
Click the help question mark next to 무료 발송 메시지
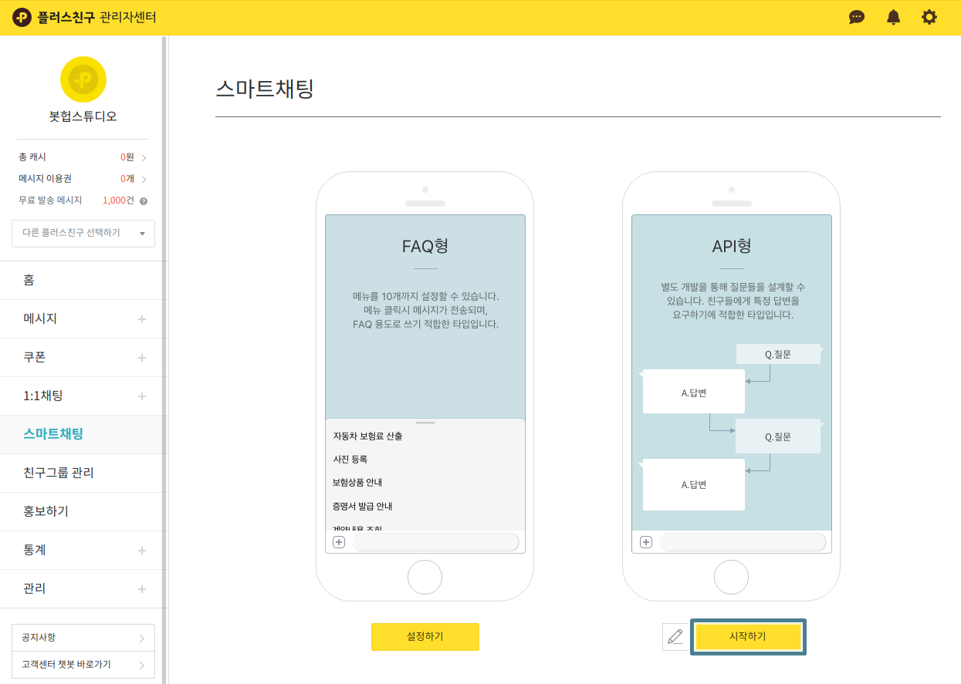coord(144,200)
